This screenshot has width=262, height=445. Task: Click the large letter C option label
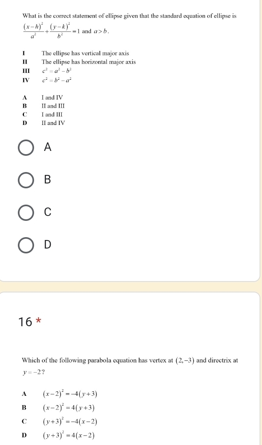(48, 212)
